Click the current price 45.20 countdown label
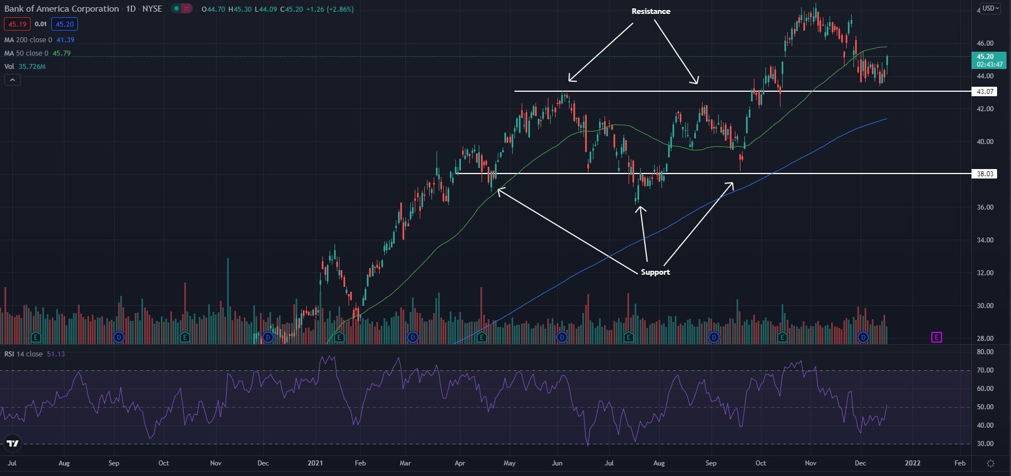 [989, 61]
